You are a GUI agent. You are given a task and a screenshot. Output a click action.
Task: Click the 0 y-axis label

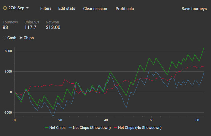[x=11, y=92]
